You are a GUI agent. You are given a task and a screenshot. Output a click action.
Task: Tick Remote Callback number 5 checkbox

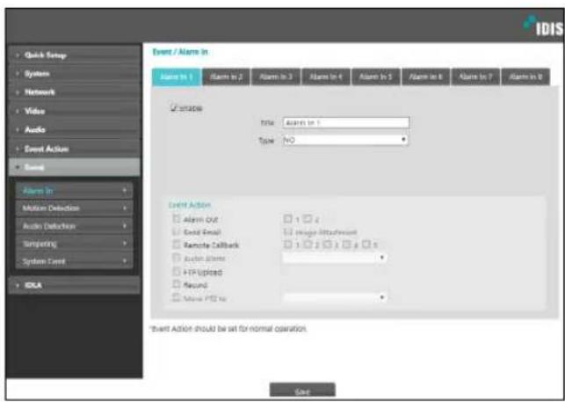click(x=366, y=245)
